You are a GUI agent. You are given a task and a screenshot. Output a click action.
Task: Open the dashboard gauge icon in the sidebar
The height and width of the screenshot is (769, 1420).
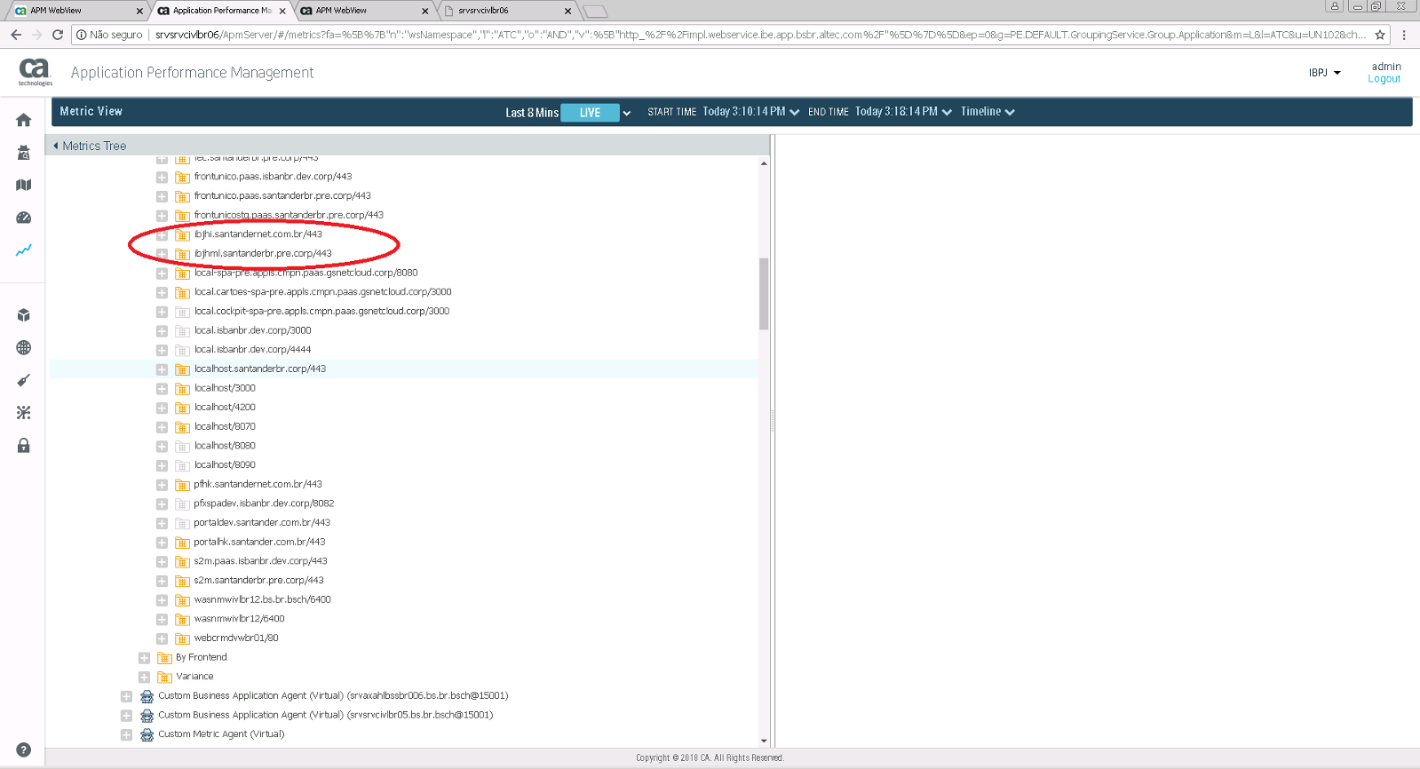tap(24, 218)
